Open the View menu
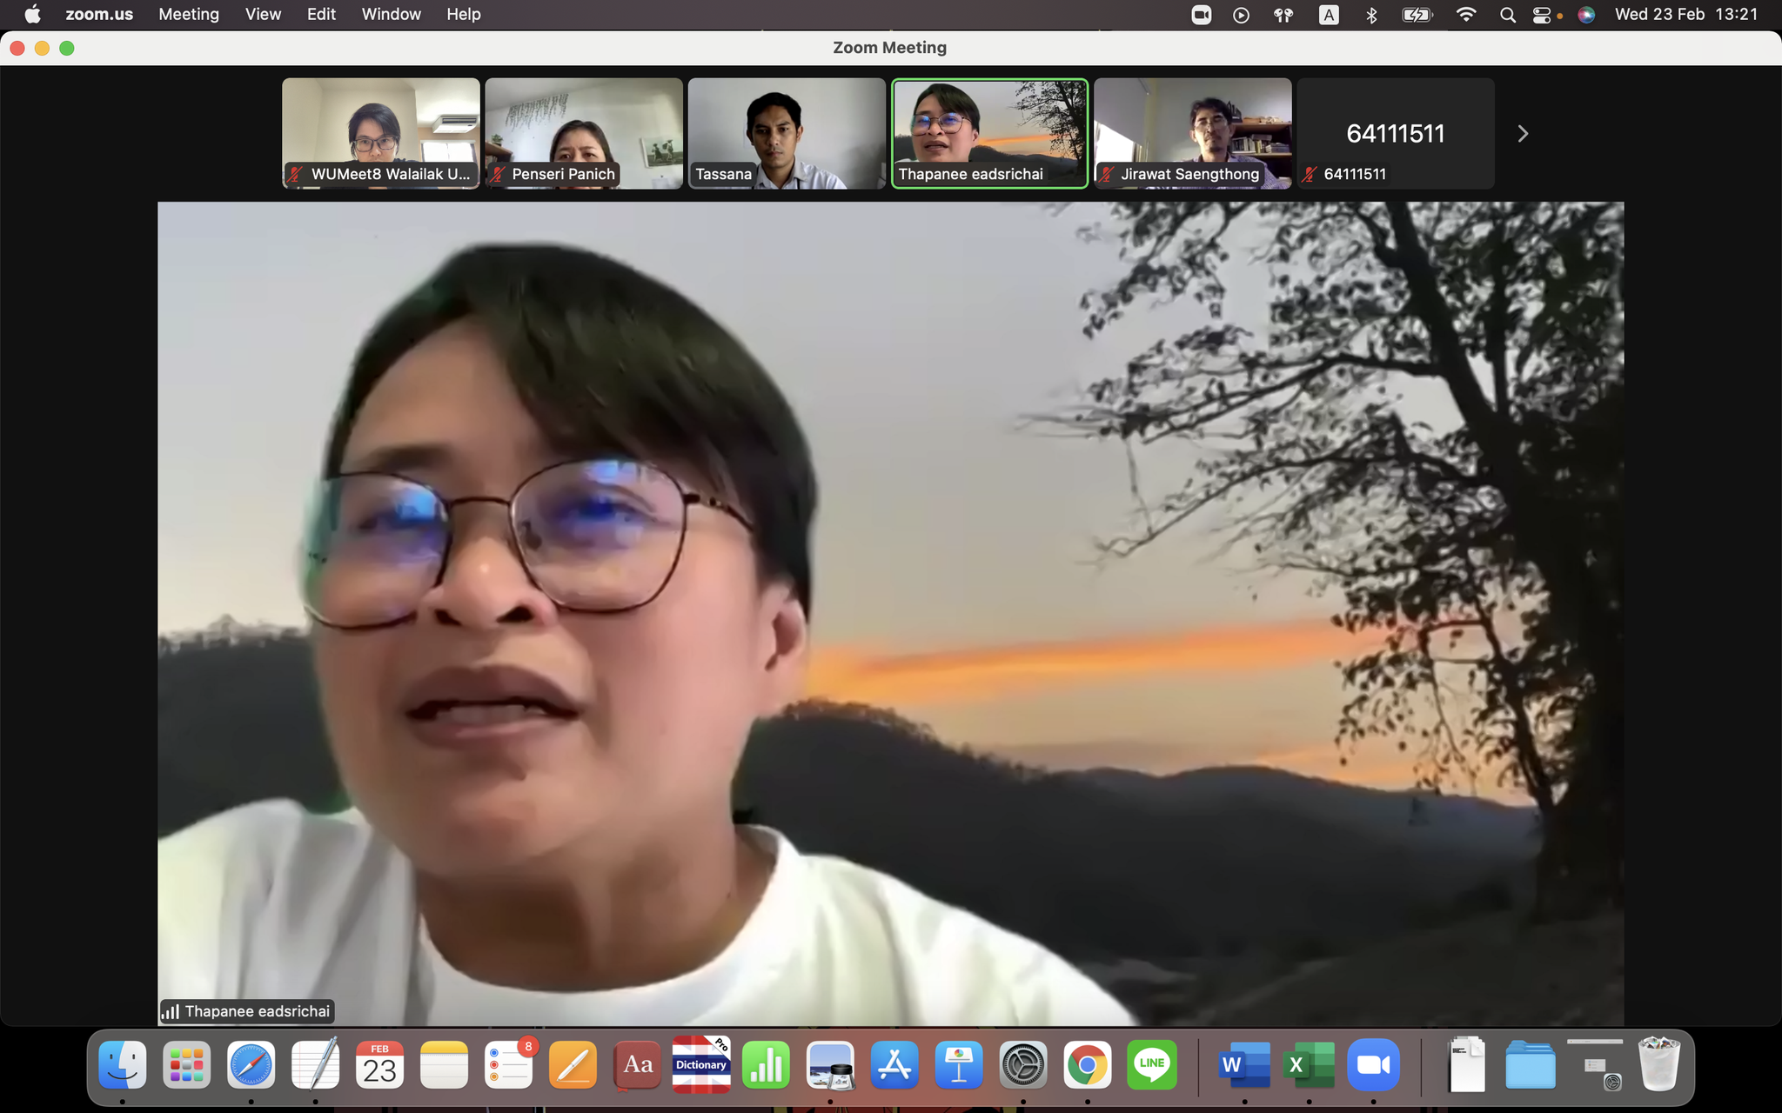Screen dimensions: 1782x1113 [x=262, y=14]
